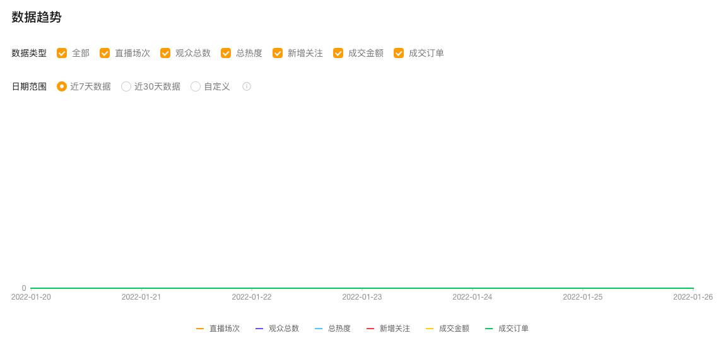Viewport: 718px width, 345px height.
Task: Uncheck the 成交金额 checkbox
Action: (x=338, y=53)
